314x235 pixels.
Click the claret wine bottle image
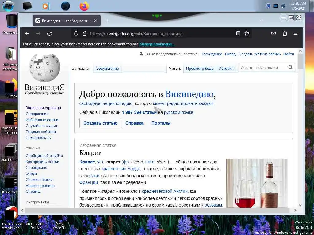(257, 183)
